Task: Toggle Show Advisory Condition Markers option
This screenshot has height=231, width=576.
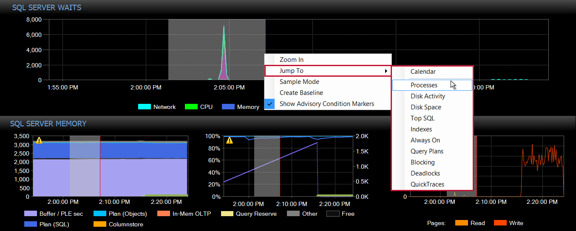Action: (x=327, y=104)
